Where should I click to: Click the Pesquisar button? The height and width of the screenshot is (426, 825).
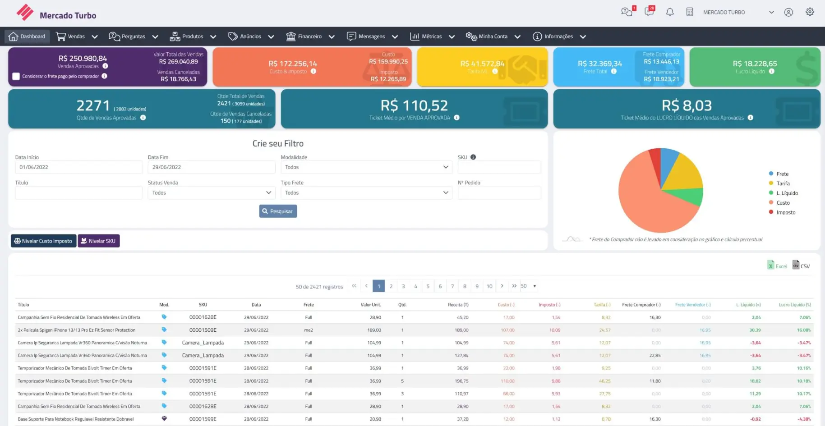[278, 211]
